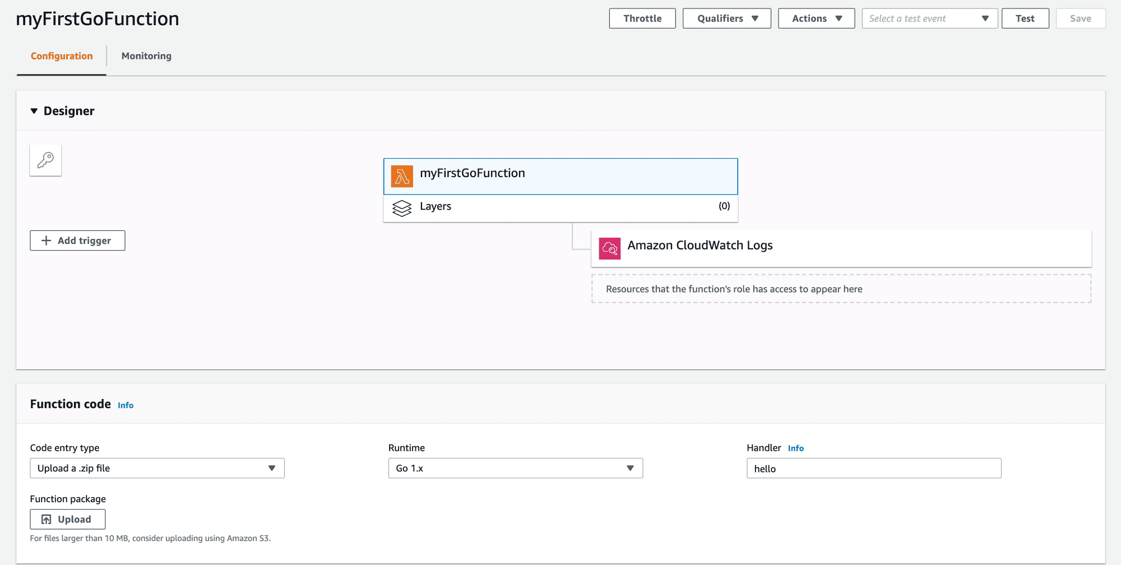Click the Save button

click(1080, 18)
